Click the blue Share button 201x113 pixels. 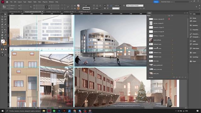(156, 2)
